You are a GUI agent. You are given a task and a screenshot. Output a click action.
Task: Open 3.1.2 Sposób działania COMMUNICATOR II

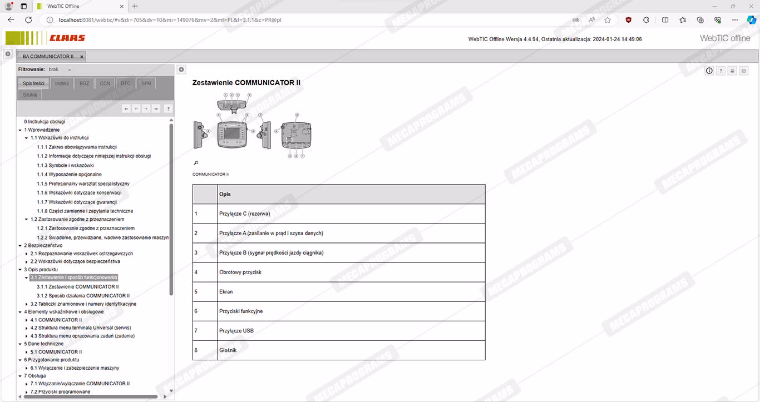click(x=83, y=296)
